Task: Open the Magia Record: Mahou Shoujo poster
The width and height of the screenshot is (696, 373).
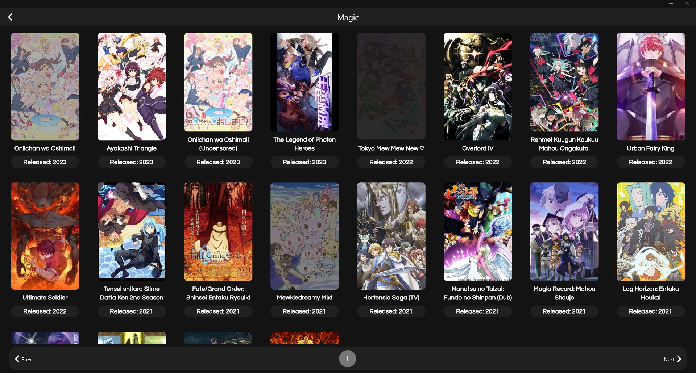Action: (x=564, y=231)
